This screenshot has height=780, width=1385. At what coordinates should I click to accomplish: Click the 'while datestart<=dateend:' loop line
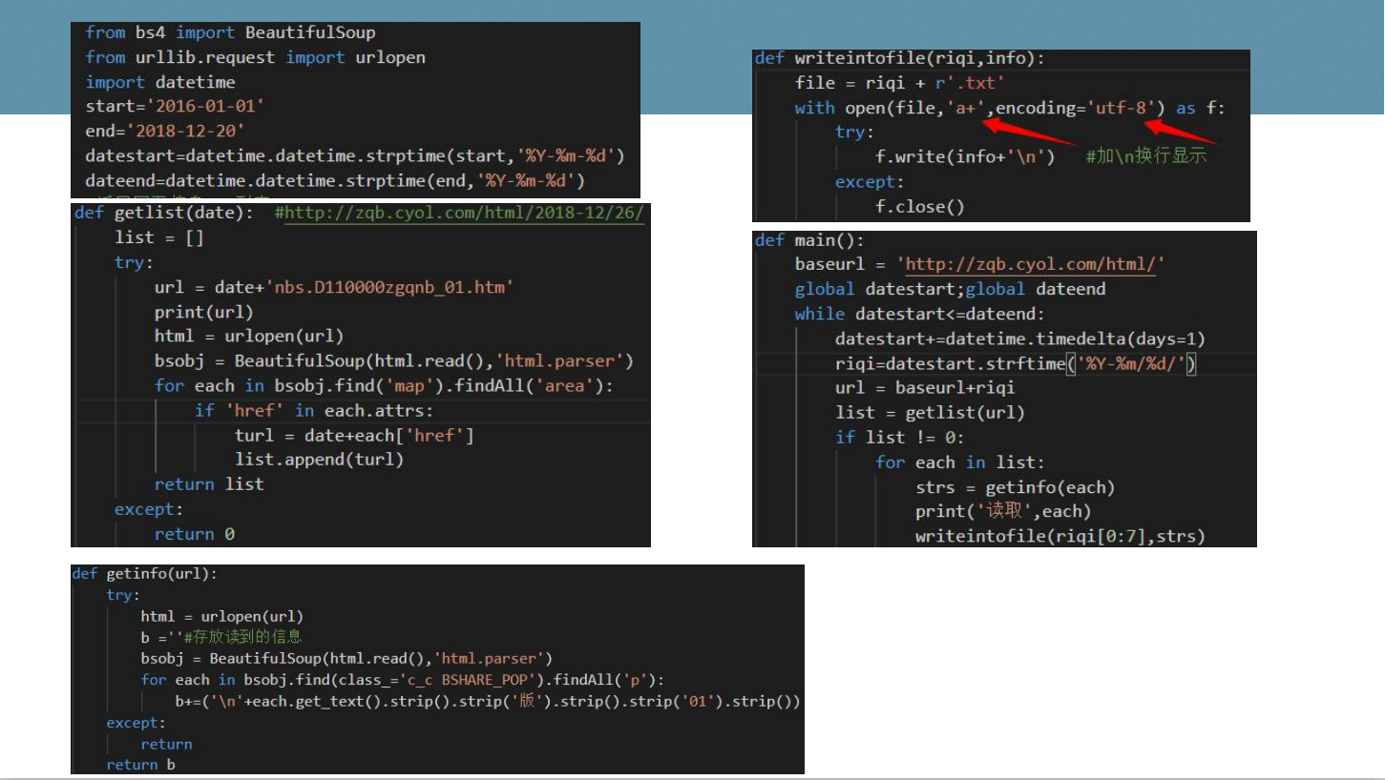coord(919,314)
